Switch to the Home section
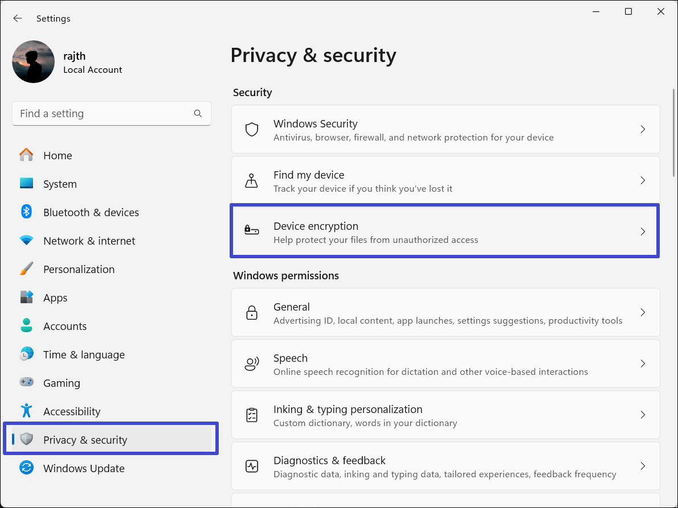678x508 pixels. pos(57,155)
